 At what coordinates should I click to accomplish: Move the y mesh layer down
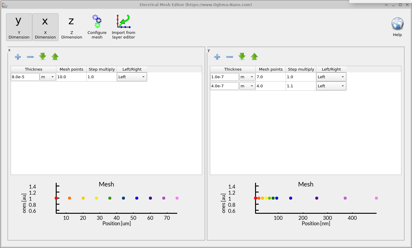(242, 57)
